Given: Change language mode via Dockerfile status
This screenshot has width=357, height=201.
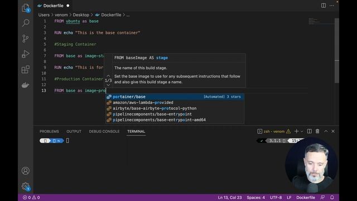Looking at the screenshot, I should (306, 198).
